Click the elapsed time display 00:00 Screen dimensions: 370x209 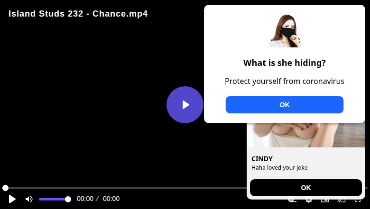tap(85, 199)
